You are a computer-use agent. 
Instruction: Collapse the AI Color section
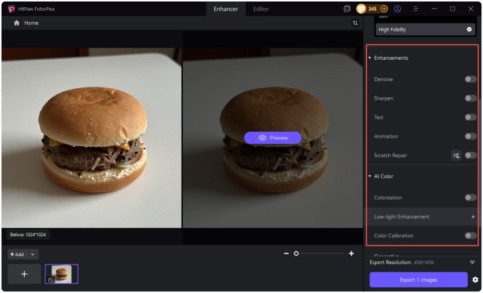click(369, 176)
